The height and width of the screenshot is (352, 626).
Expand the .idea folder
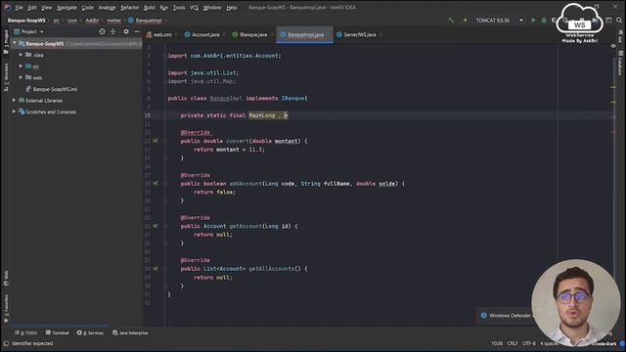tap(21, 55)
